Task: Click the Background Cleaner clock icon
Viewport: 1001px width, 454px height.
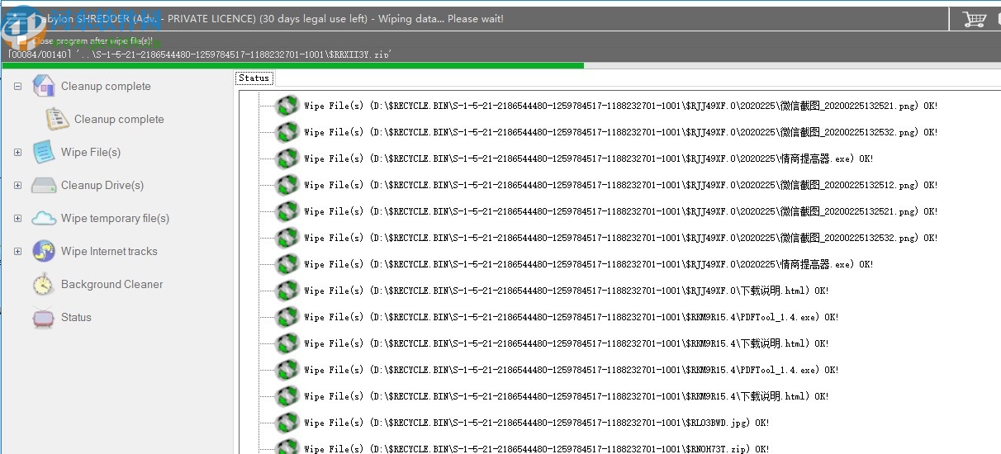Action: click(43, 284)
